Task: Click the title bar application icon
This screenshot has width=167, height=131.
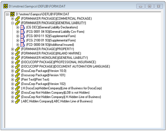Action: [x=5, y=6]
